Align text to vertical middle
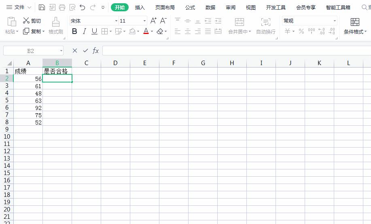The image size is (371, 224). tap(188, 21)
